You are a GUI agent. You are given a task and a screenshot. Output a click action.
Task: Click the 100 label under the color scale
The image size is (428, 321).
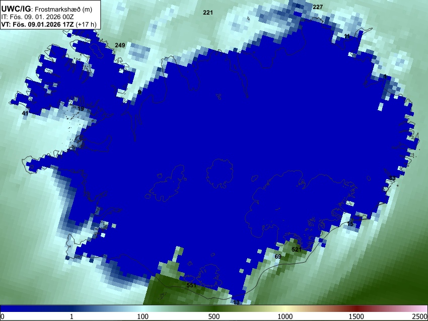143,316
